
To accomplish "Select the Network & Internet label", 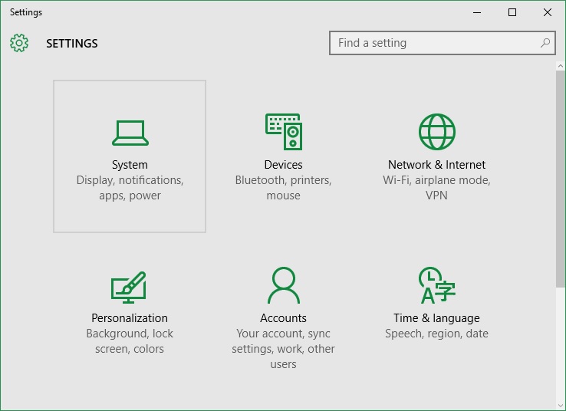I will (437, 165).
